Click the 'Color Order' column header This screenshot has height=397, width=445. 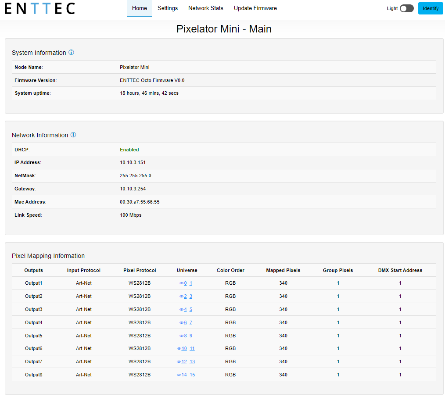(230, 270)
